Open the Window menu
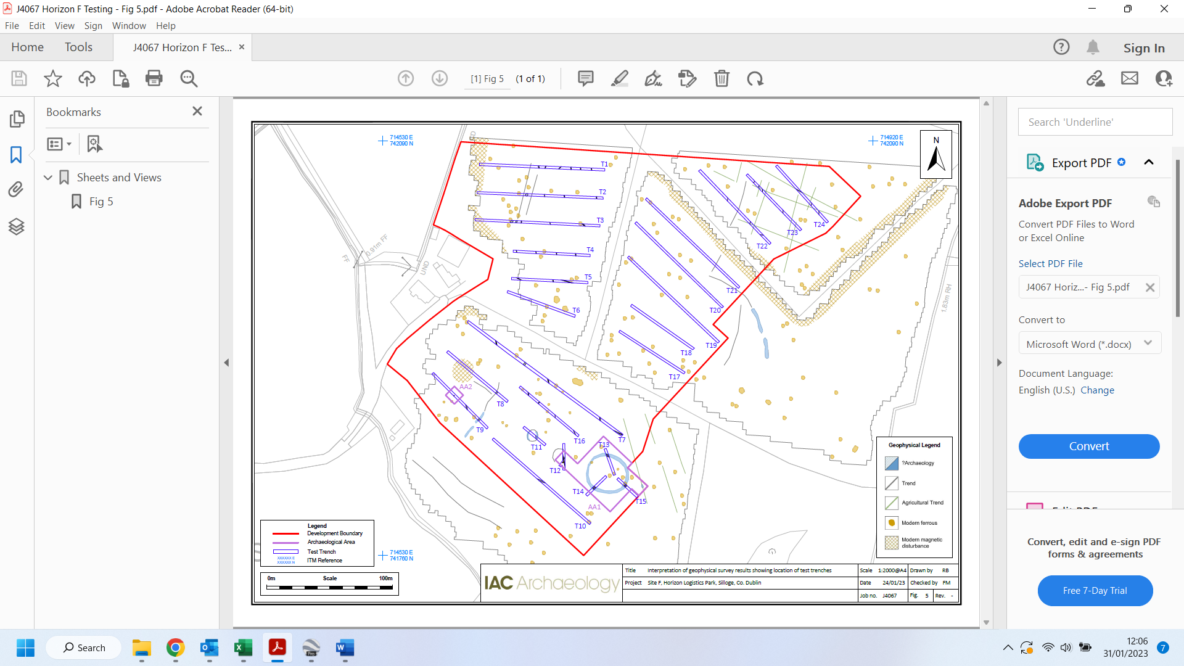 pyautogui.click(x=129, y=26)
